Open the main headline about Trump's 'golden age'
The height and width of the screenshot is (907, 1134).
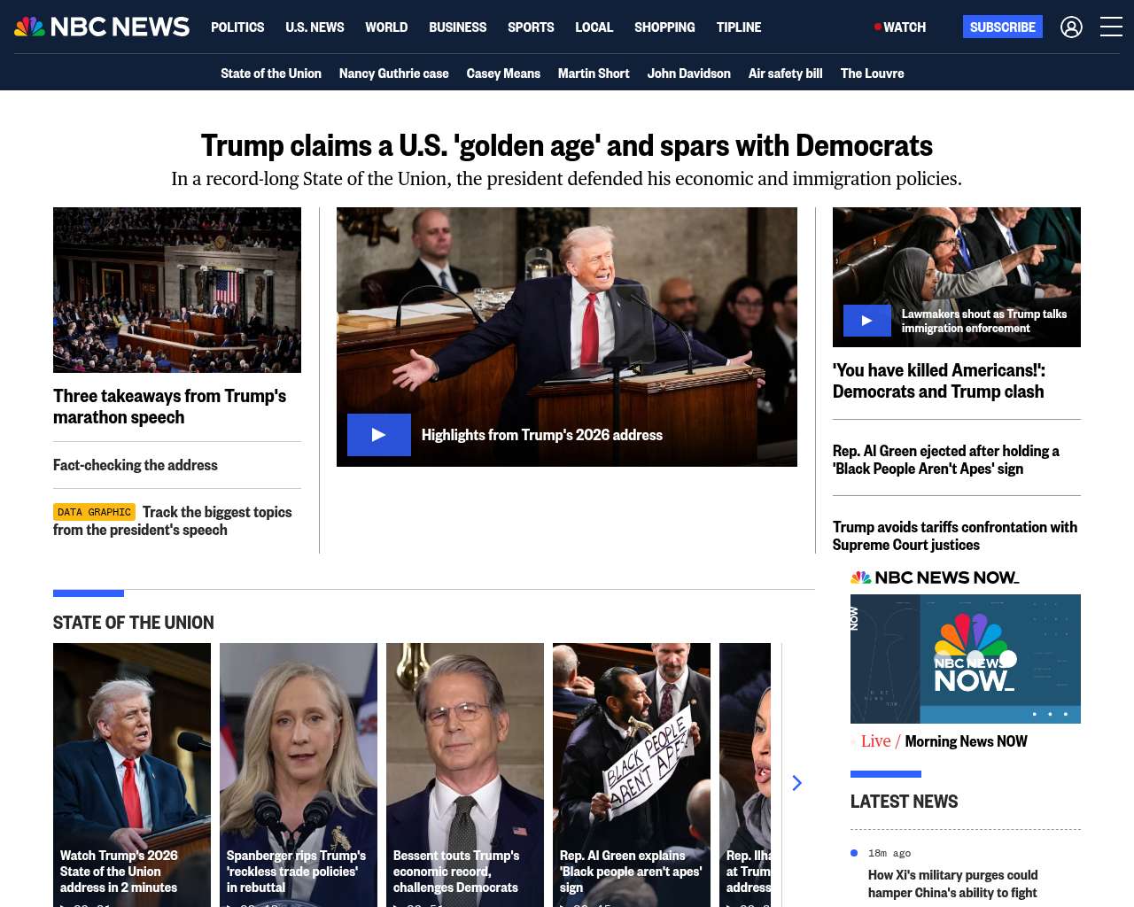(x=567, y=145)
